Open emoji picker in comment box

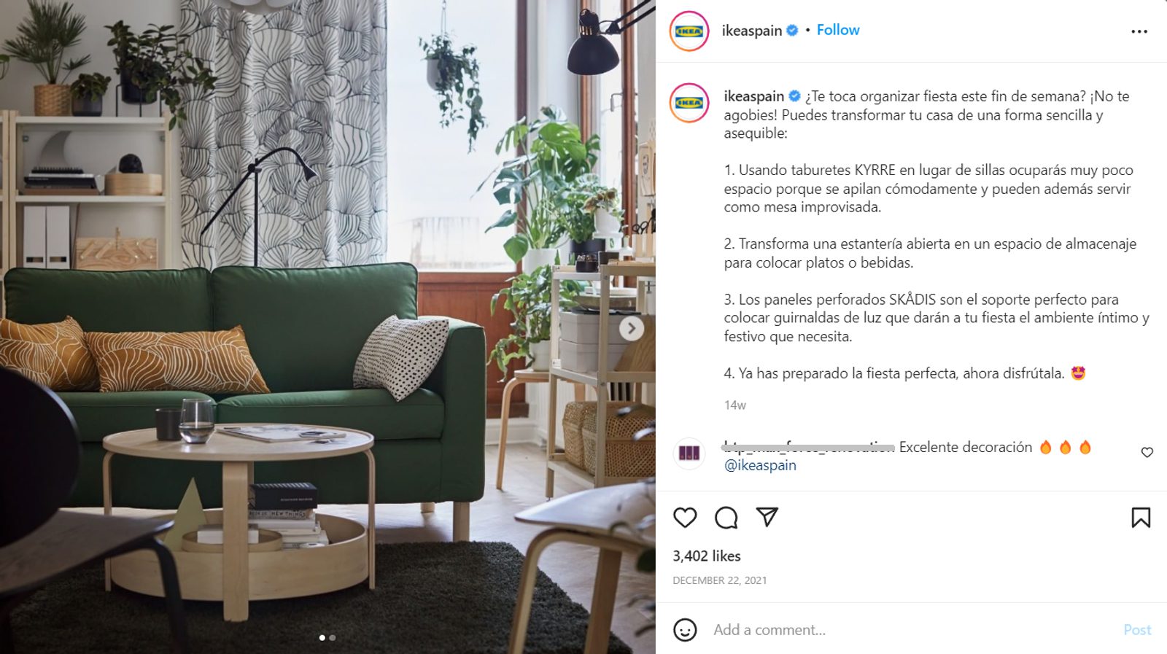[685, 630]
